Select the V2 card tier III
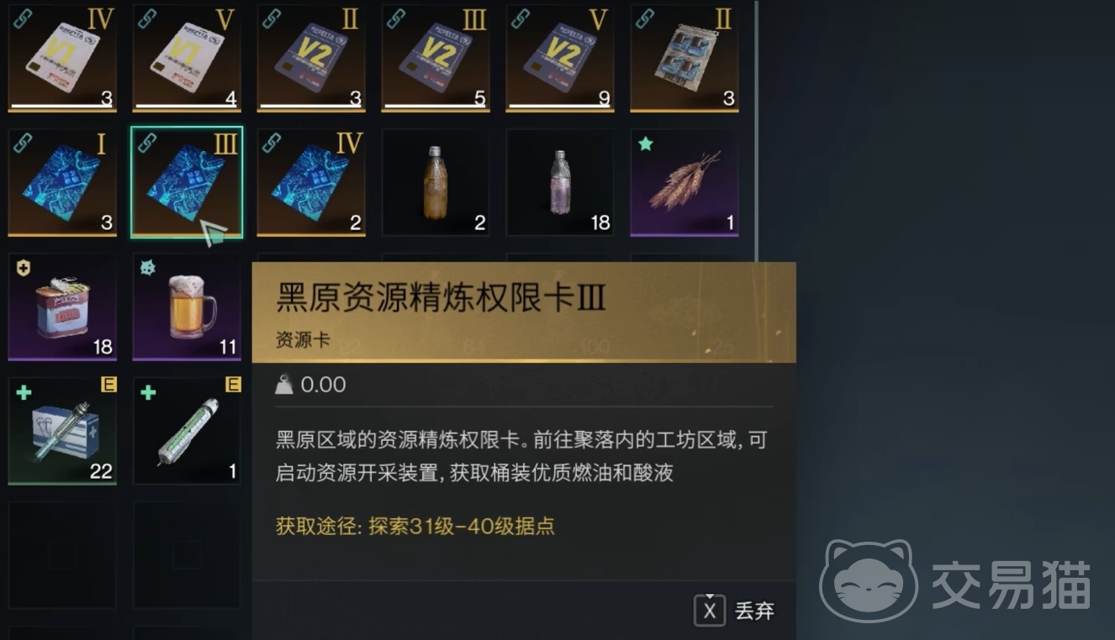 pos(436,58)
